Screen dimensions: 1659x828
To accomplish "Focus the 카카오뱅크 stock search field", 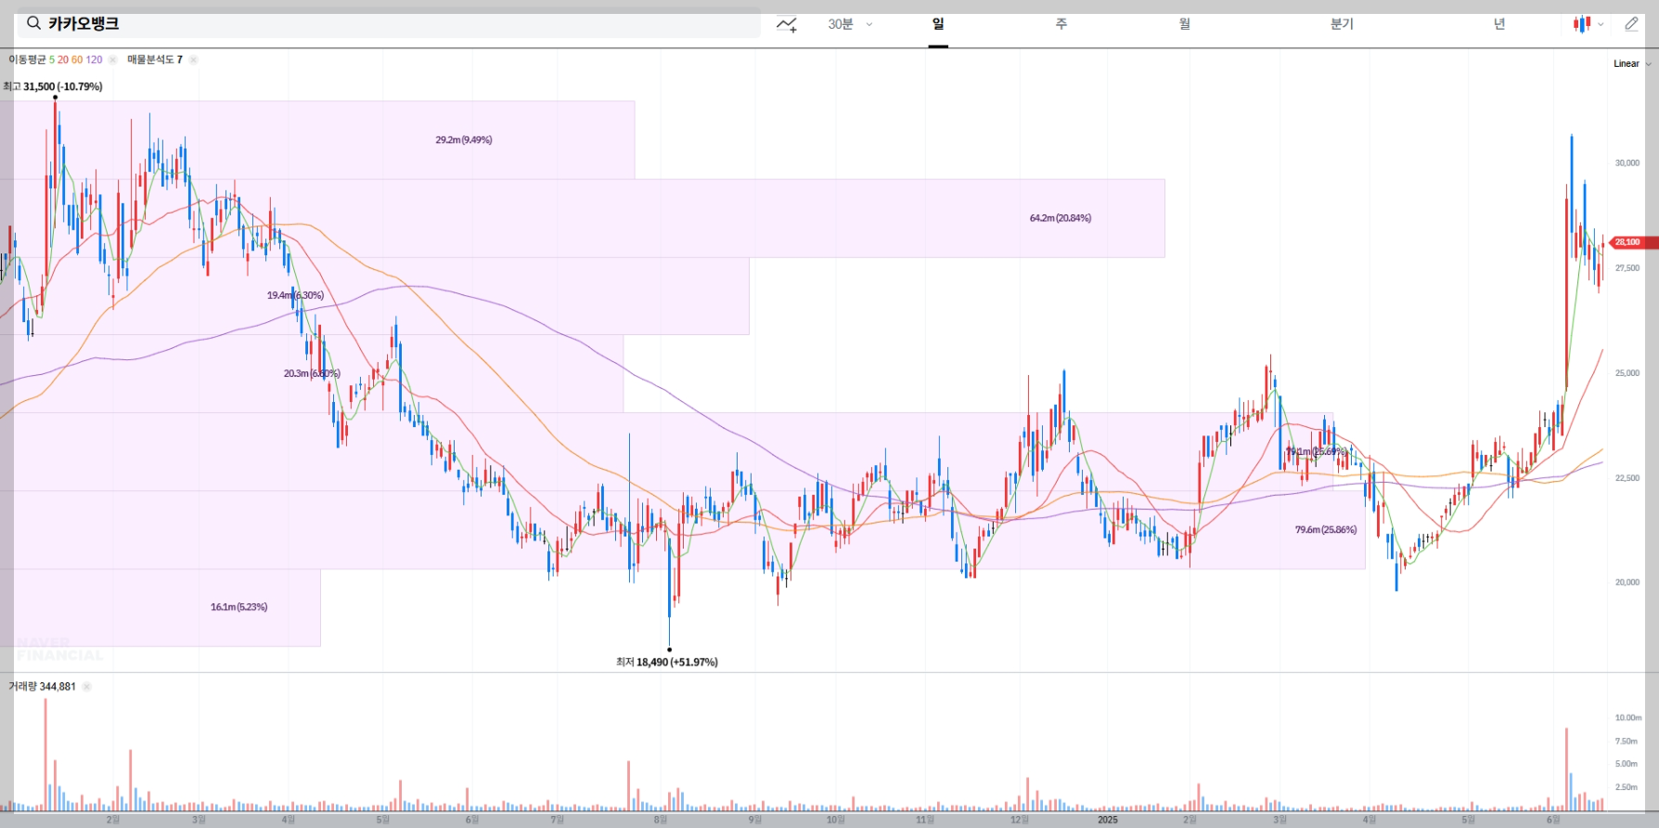I will coord(389,24).
